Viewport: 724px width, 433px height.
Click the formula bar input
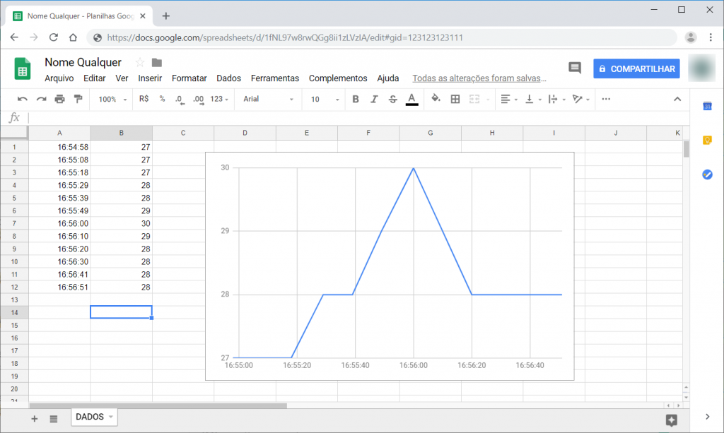point(358,117)
